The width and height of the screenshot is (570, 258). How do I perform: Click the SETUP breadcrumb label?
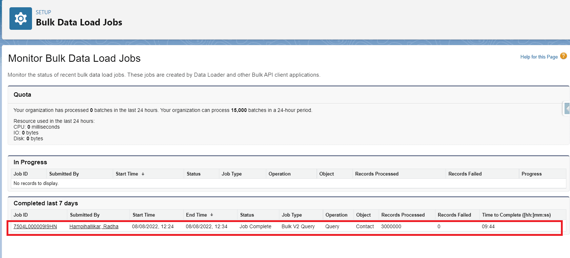point(43,12)
